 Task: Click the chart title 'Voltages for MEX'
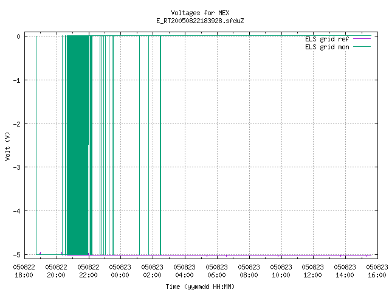[200, 13]
